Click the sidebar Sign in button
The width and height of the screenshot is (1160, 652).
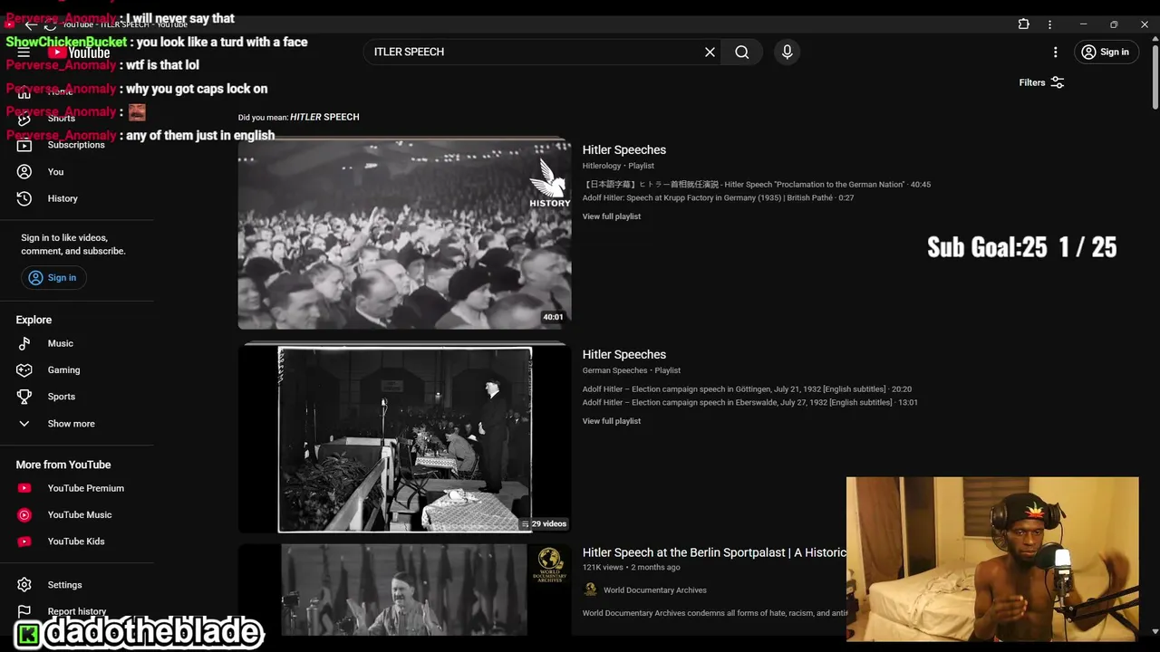tap(53, 277)
